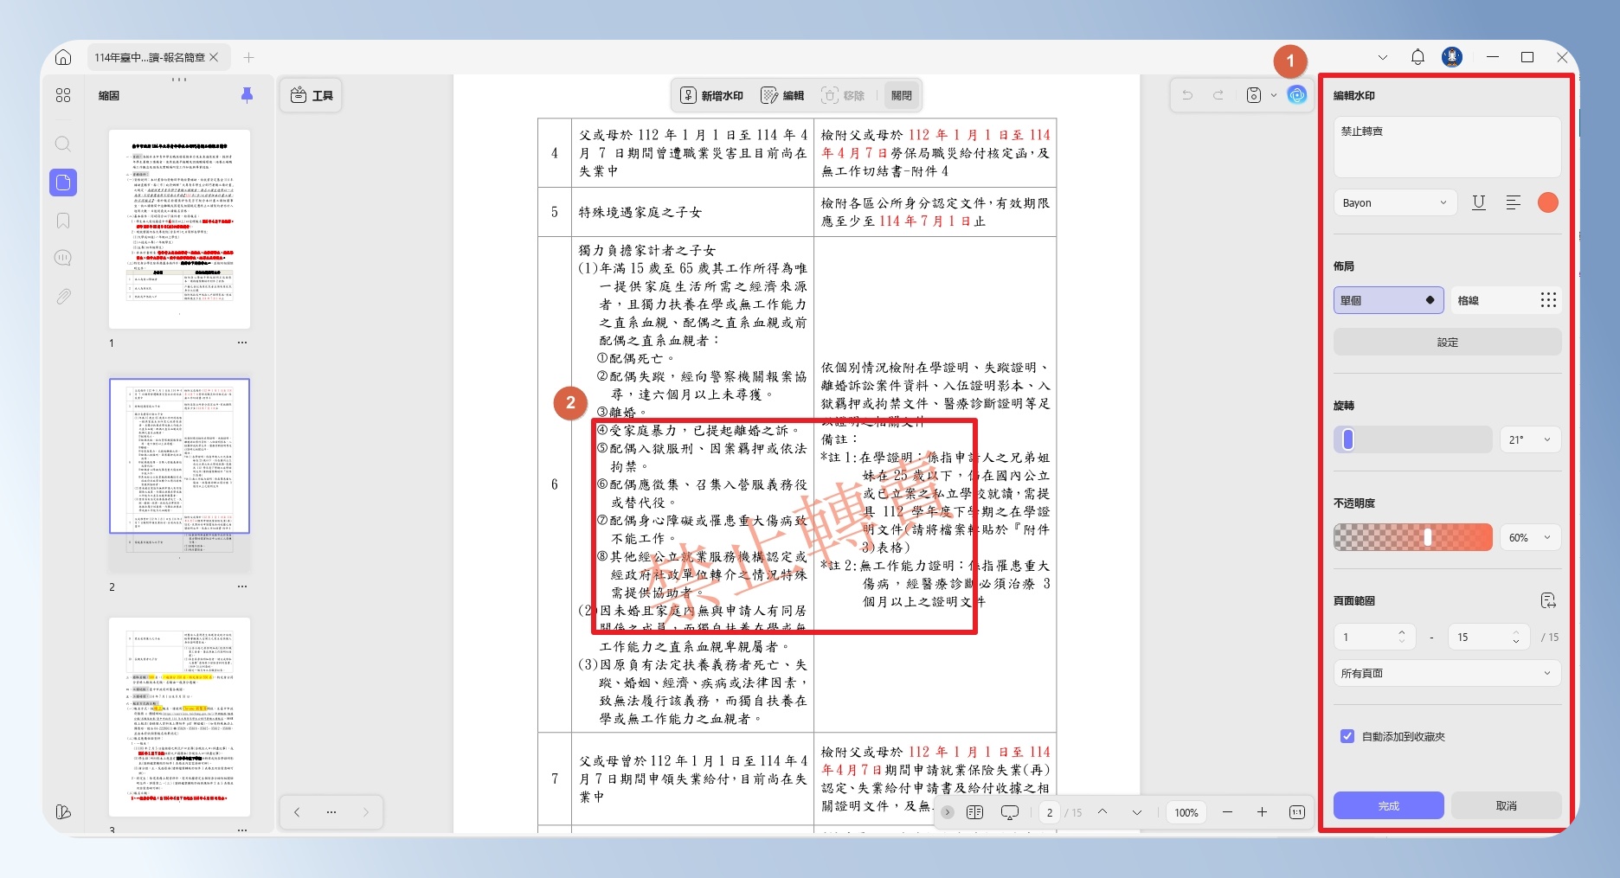This screenshot has width=1620, height=878.
Task: Click the current page number field 2
Action: click(x=1049, y=812)
